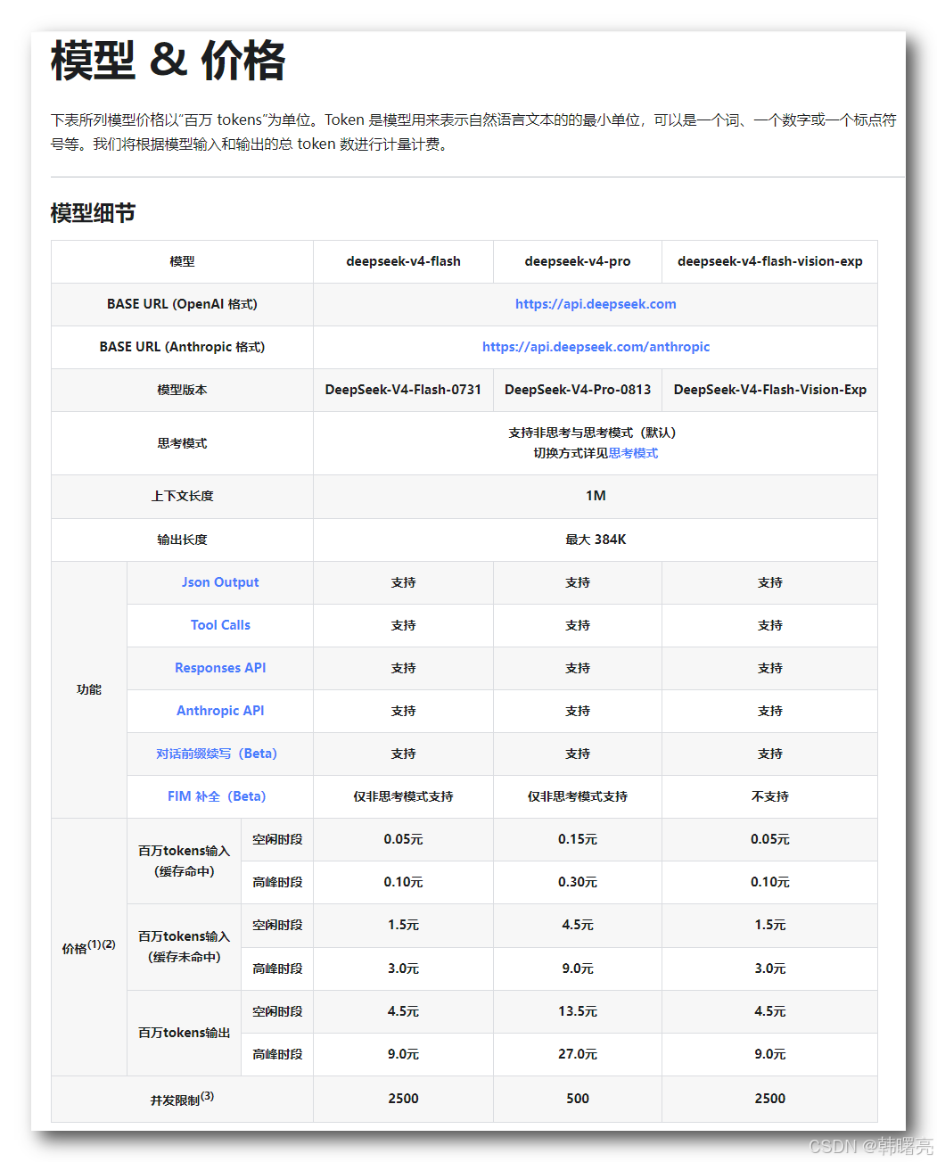This screenshot has width=937, height=1162.
Task: Click the 功能 group label
Action: click(89, 689)
